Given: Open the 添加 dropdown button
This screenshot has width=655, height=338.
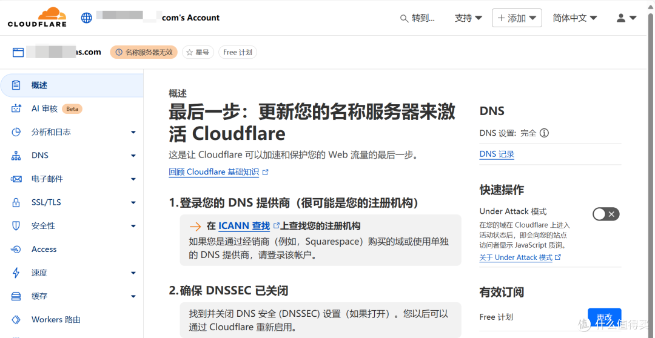Looking at the screenshot, I should tap(517, 18).
